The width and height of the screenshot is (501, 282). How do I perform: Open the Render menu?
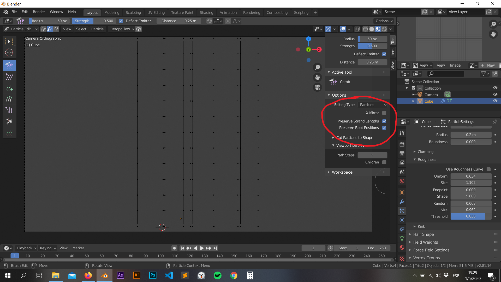pos(39,12)
